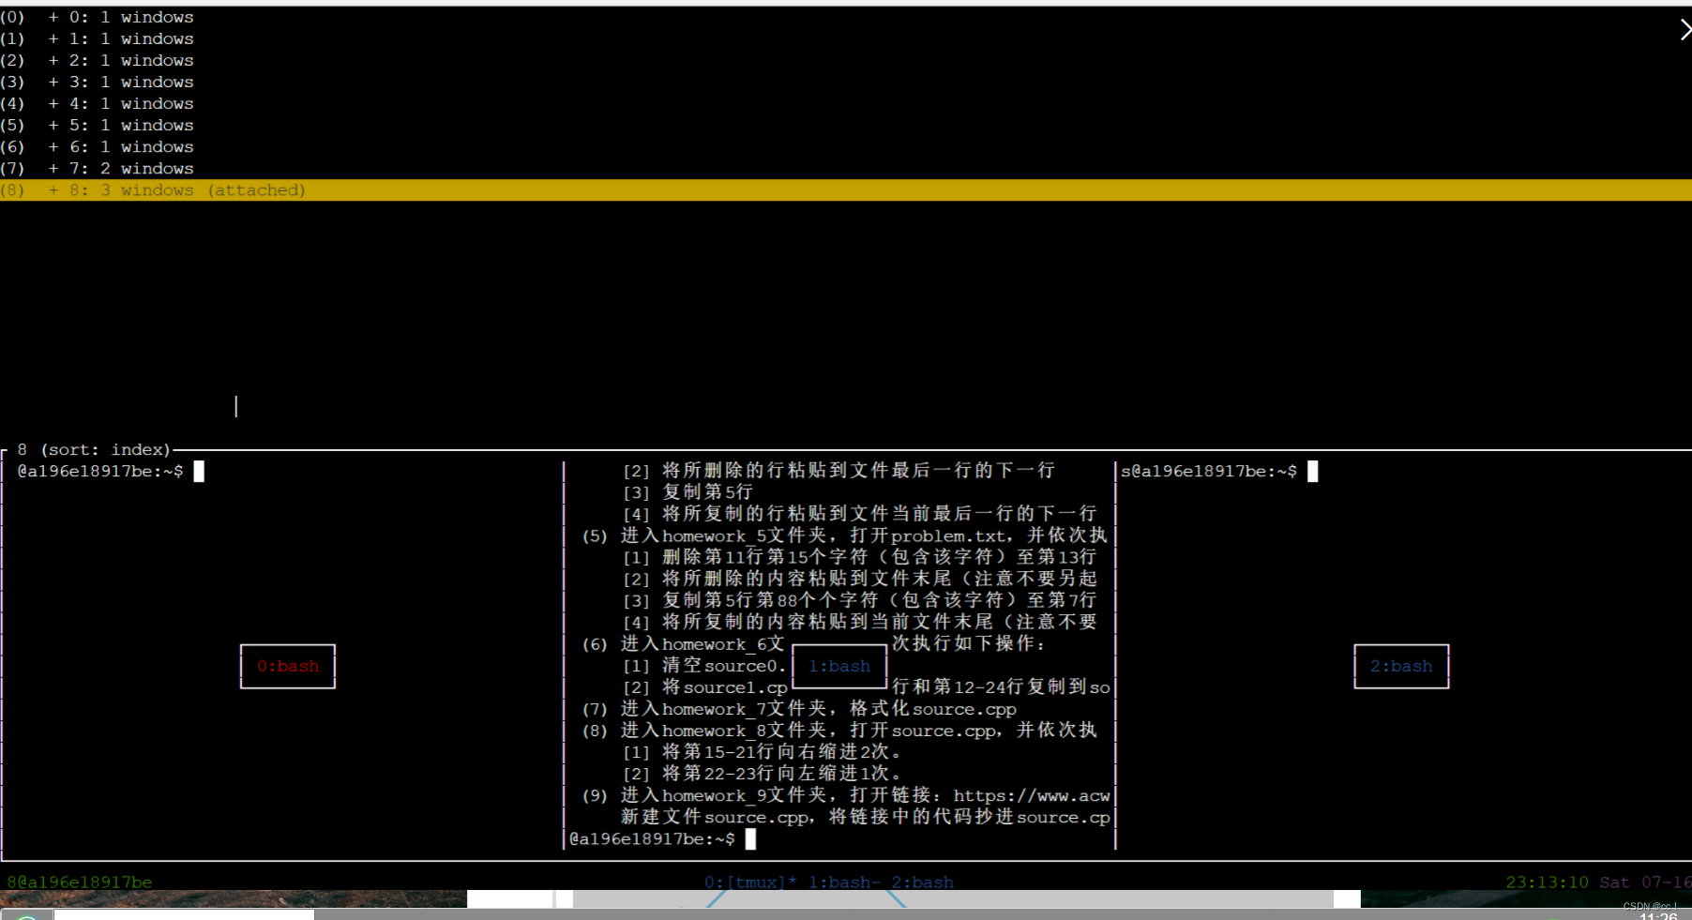Viewport: 1692px width, 920px height.
Task: Select highlighted session 8 attached row
Action: (x=846, y=189)
